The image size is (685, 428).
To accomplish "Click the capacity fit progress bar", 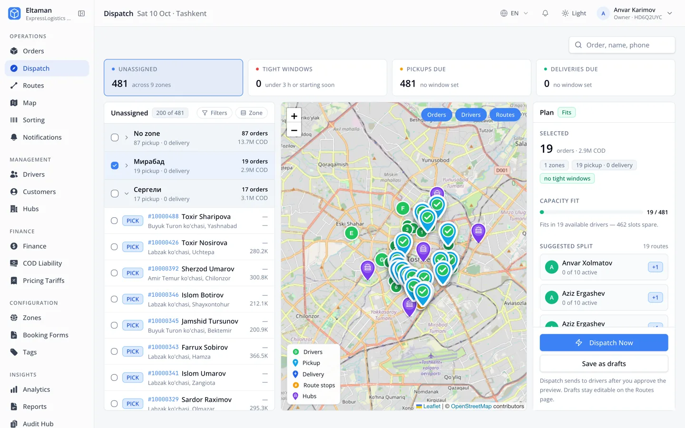I will click(591, 212).
